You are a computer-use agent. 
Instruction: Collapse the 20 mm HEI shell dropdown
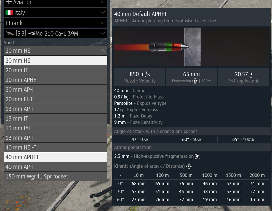point(103,51)
